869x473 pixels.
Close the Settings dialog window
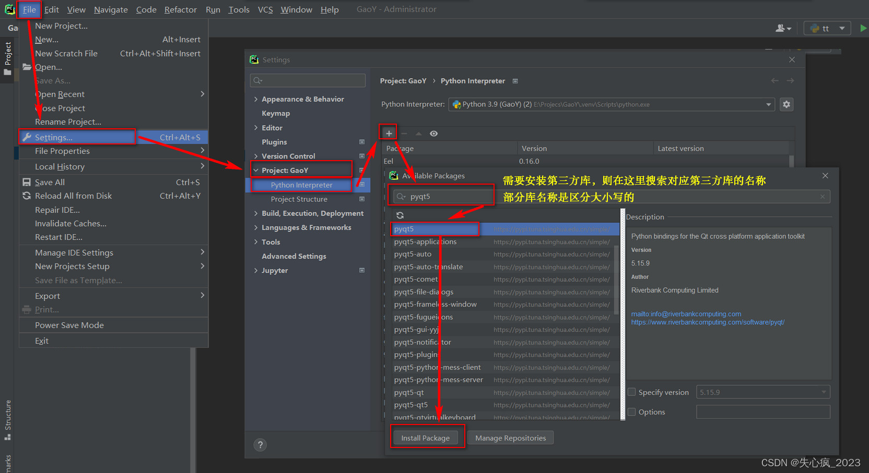pyautogui.click(x=792, y=60)
